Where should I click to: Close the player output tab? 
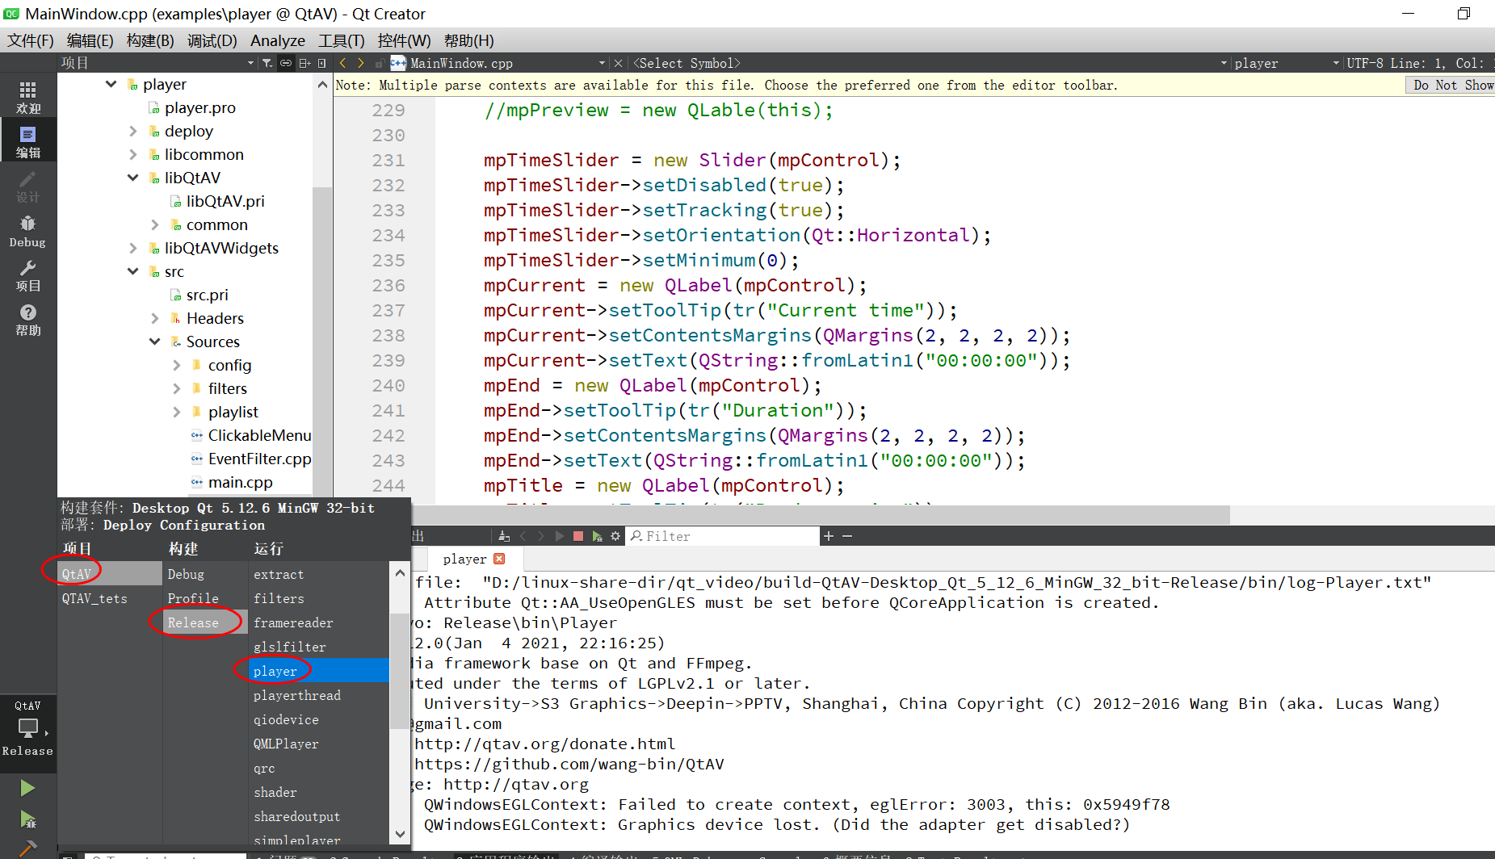(499, 559)
